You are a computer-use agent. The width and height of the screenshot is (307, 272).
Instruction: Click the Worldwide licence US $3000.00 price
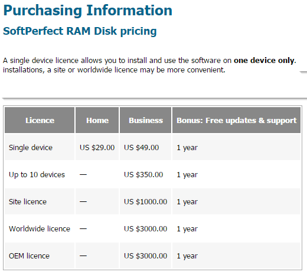click(146, 229)
